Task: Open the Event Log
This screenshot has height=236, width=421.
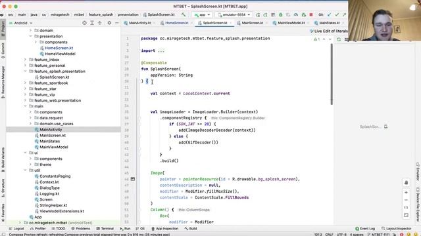Action: [365, 229]
